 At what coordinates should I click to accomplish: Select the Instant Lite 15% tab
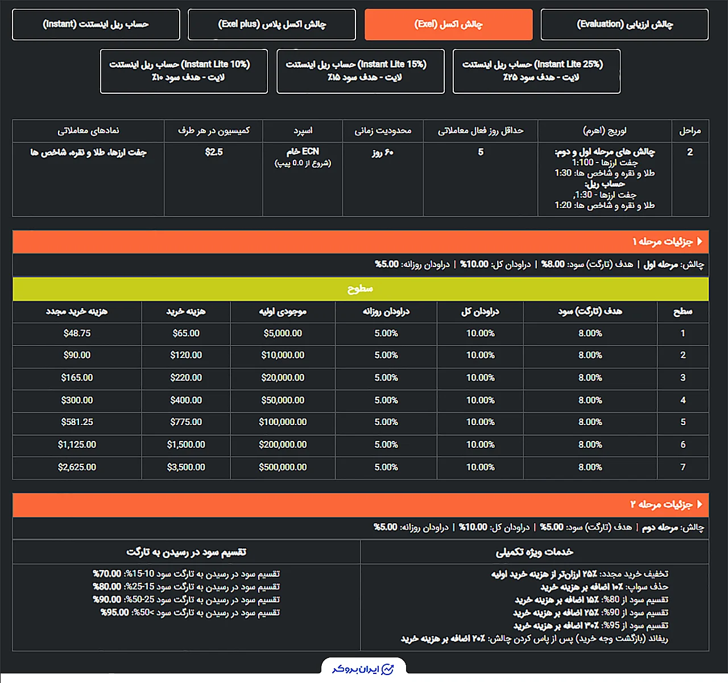360,71
